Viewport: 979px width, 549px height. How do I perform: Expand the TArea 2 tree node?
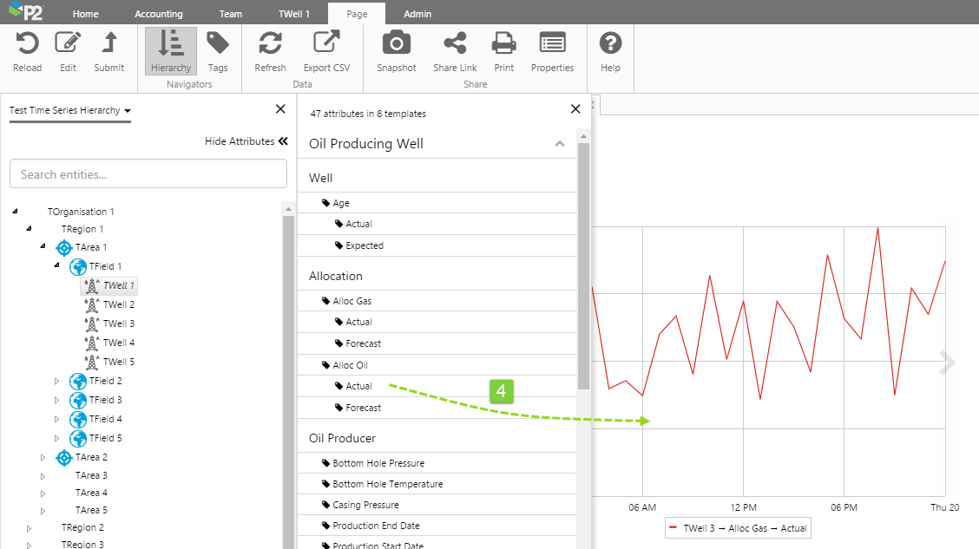(x=43, y=457)
